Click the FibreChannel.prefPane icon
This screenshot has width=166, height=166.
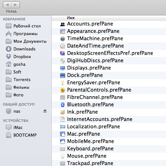click(x=63, y=97)
